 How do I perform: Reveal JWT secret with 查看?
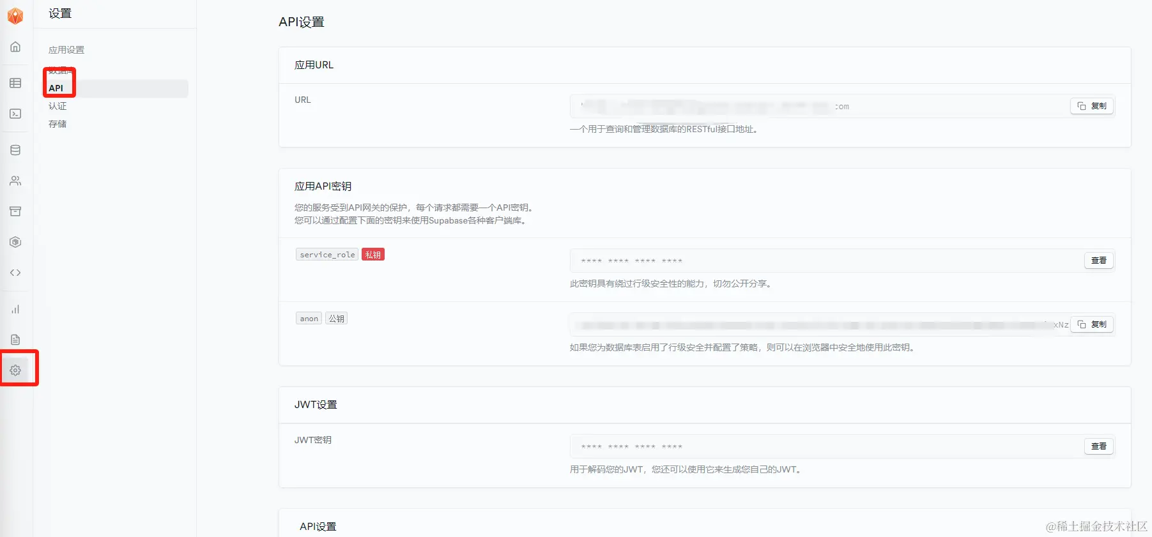point(1099,446)
